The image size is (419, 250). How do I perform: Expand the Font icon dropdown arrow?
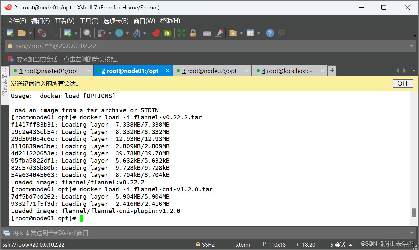click(145, 33)
